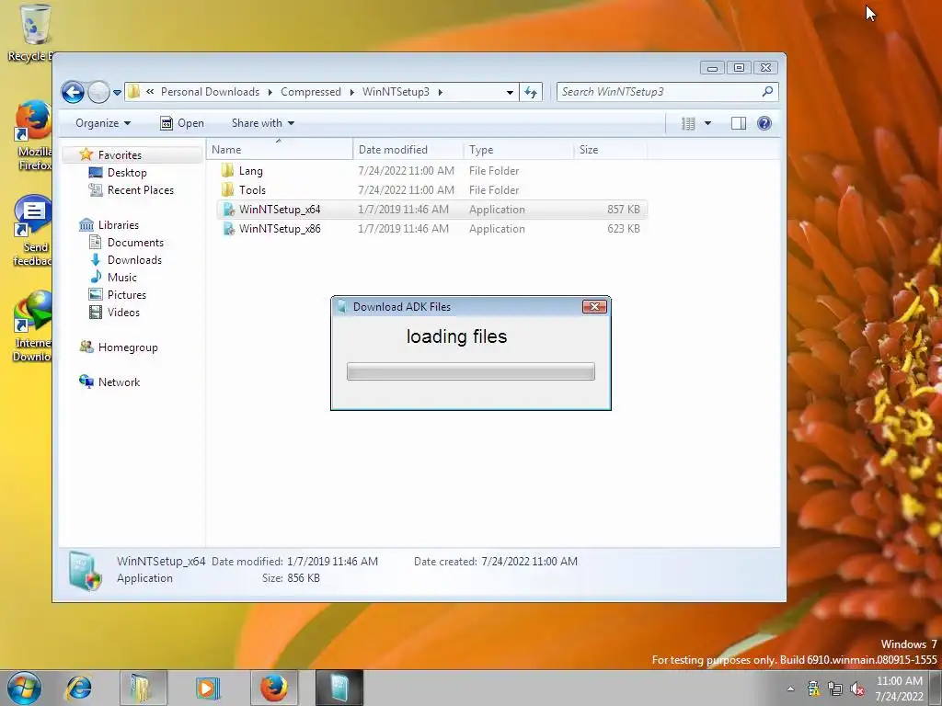Click the Change your view icon
Screen dimensions: 942x706
[x=688, y=124]
